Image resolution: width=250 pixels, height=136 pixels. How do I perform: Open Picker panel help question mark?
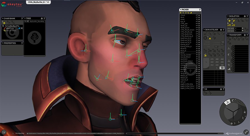(x=200, y=10)
